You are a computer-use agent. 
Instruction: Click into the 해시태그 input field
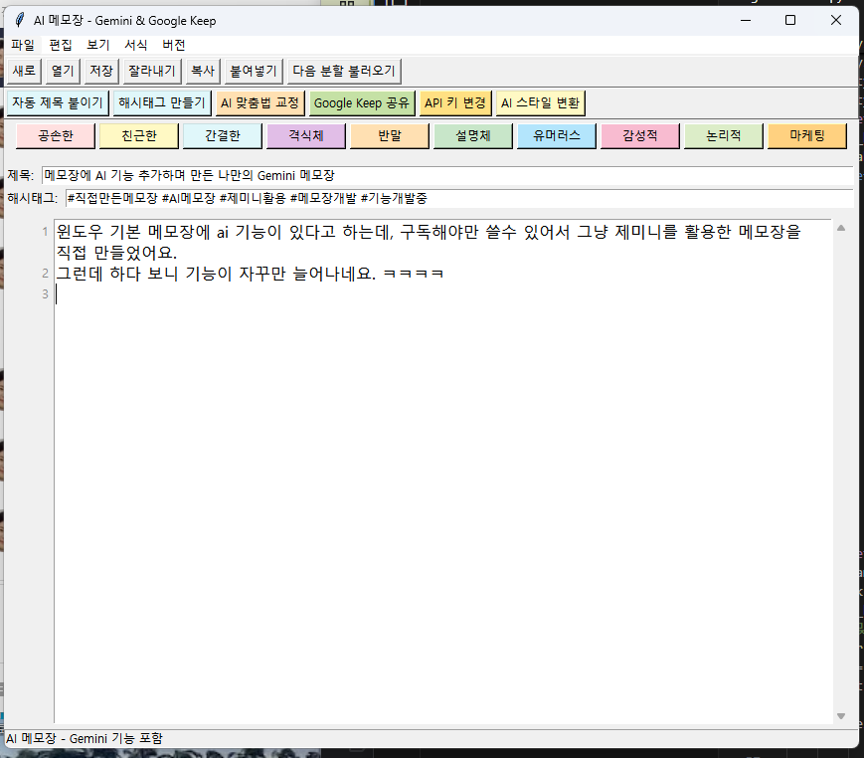[x=459, y=198]
